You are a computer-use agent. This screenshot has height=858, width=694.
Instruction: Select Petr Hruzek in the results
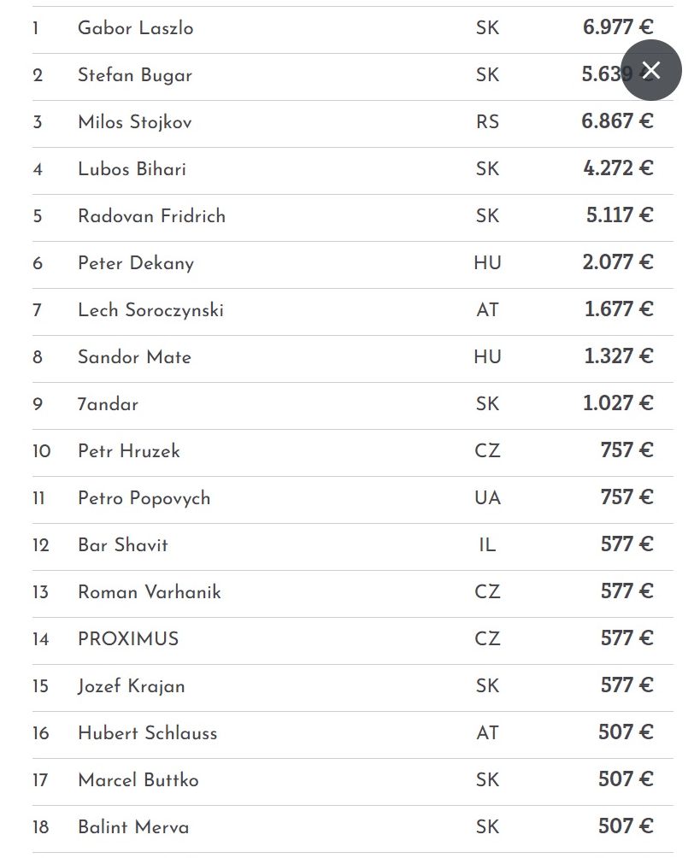coord(128,451)
